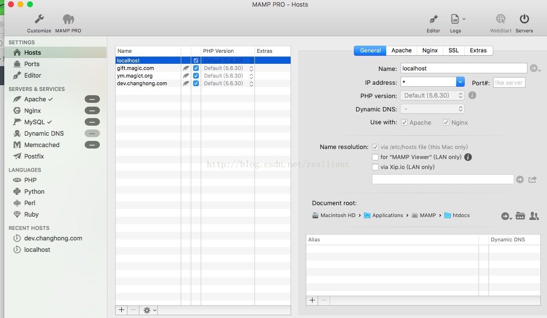Remove host with minus button
This screenshot has height=318, width=547.
(133, 310)
